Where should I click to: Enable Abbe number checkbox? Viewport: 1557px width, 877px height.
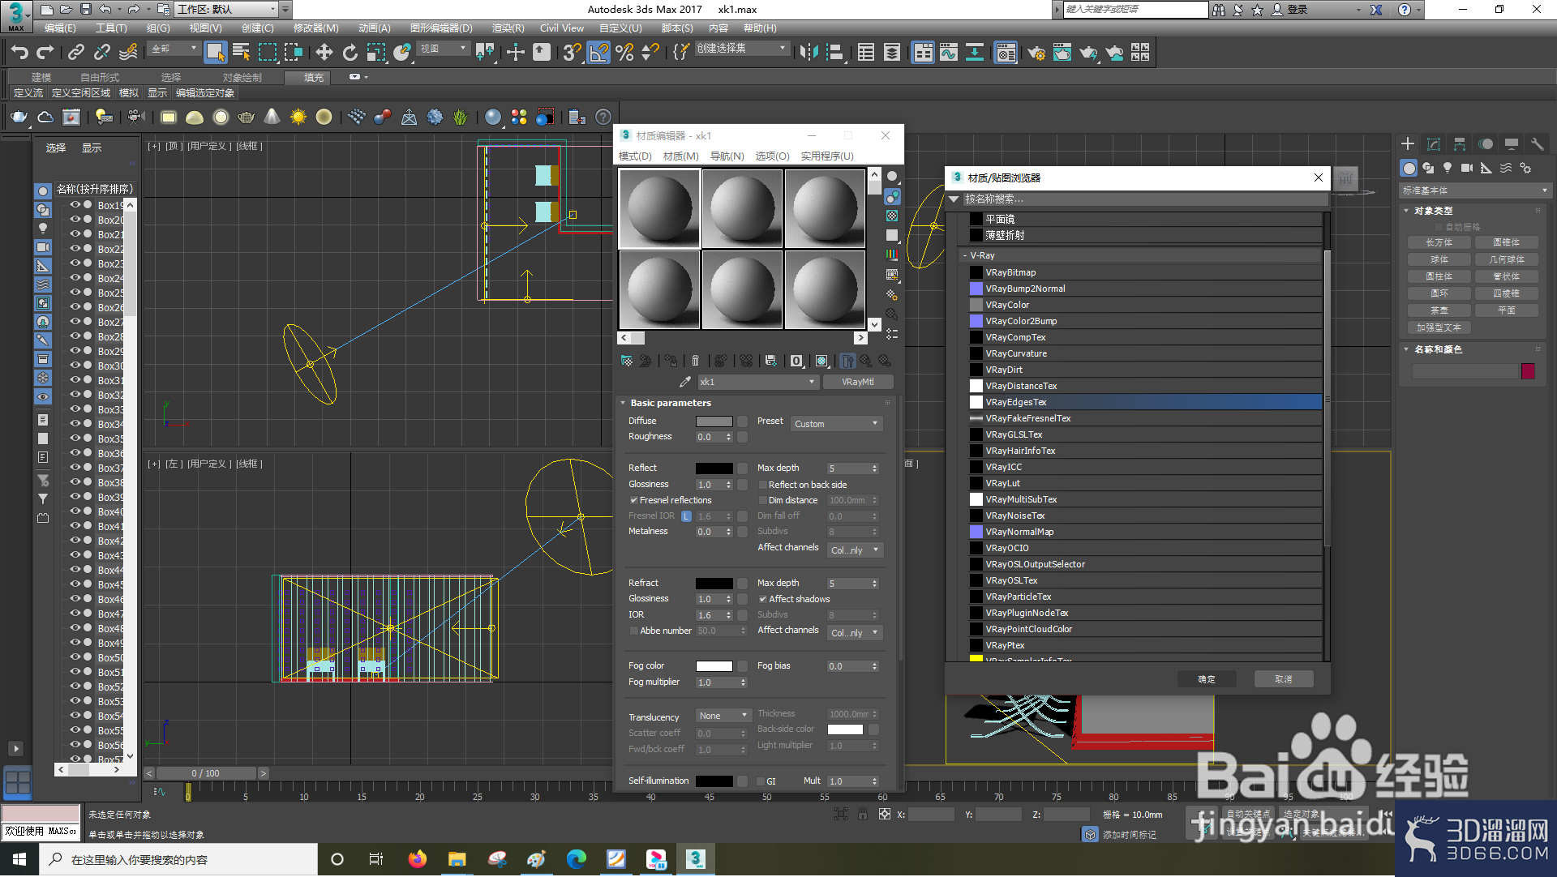pyautogui.click(x=633, y=631)
